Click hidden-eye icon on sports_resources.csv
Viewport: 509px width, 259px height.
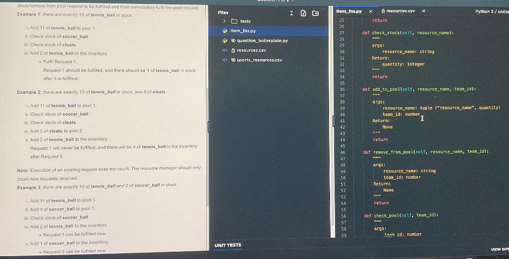pos(233,60)
